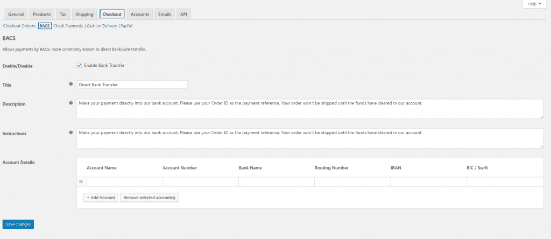This screenshot has height=239, width=551.
Task: Click the help tooltip icon beside Description
Action: point(71,103)
